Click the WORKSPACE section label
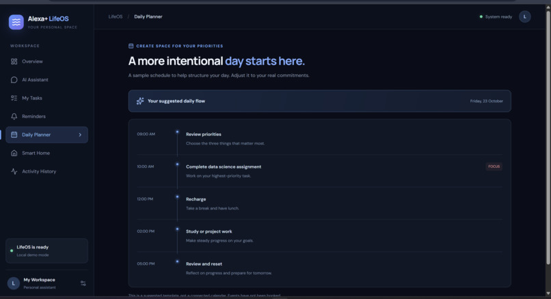Screen dimensions: 551x299 click(x=25, y=46)
